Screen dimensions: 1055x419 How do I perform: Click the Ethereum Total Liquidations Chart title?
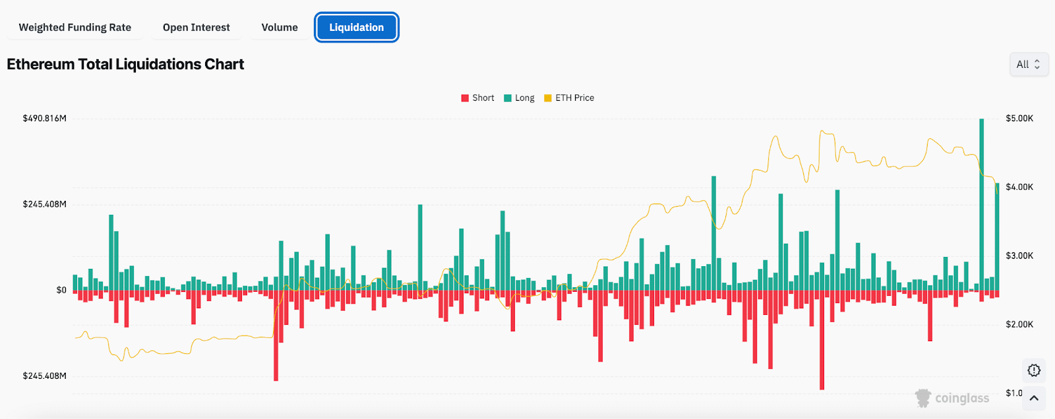pyautogui.click(x=125, y=65)
